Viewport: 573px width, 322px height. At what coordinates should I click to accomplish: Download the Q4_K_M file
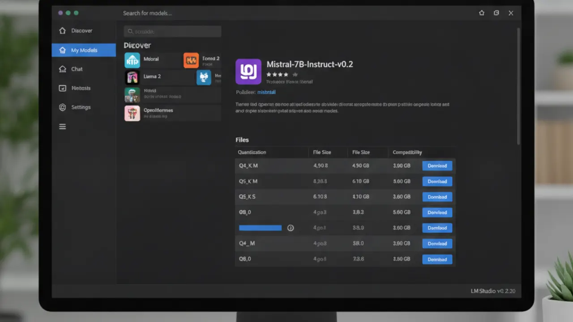[x=437, y=166]
